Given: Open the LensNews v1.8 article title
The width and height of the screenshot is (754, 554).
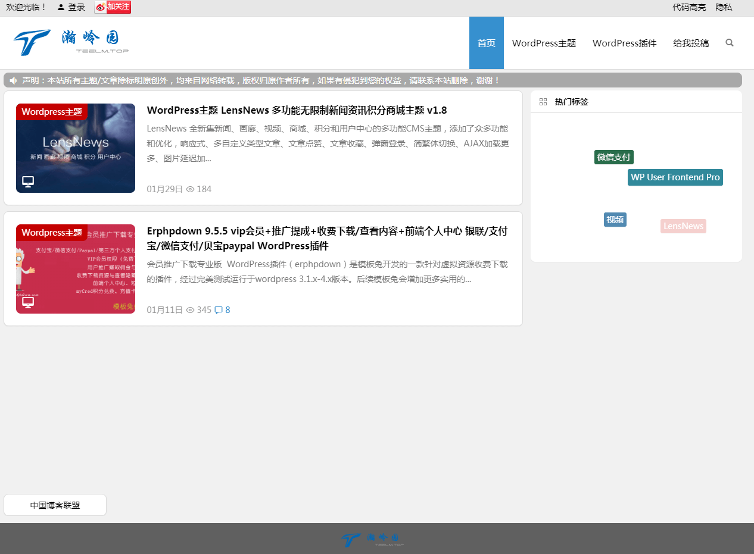Looking at the screenshot, I should (x=297, y=110).
